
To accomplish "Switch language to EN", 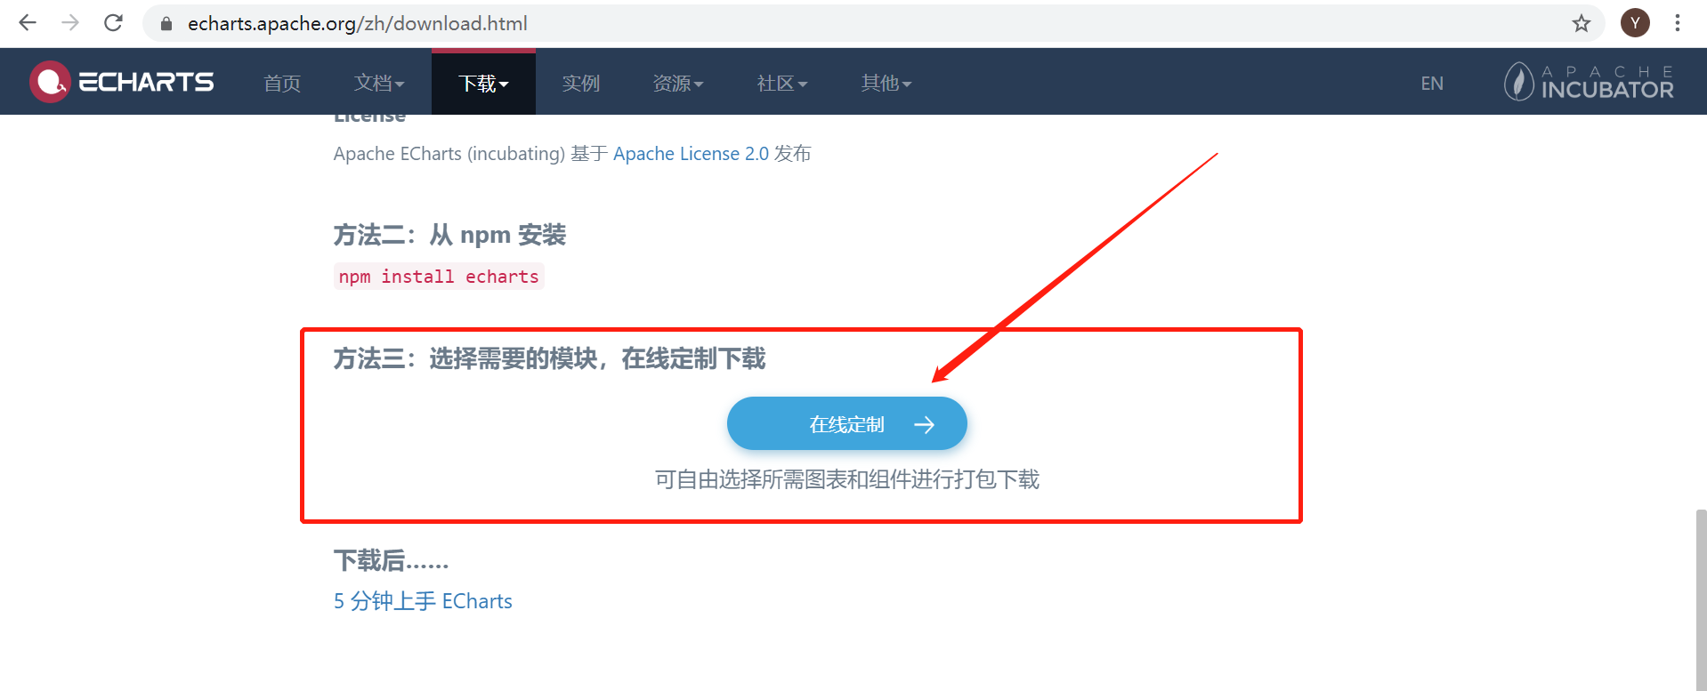I will [1432, 84].
